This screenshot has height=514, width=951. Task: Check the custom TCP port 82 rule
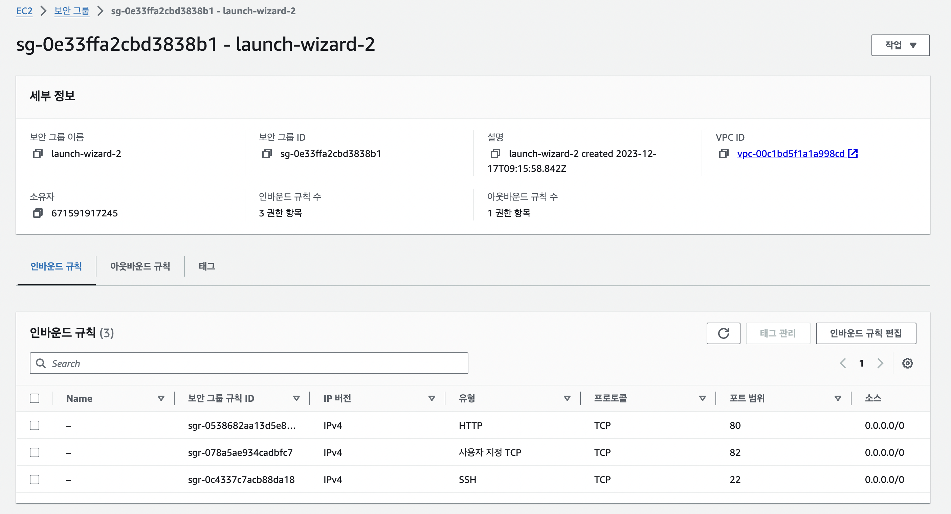(35, 452)
